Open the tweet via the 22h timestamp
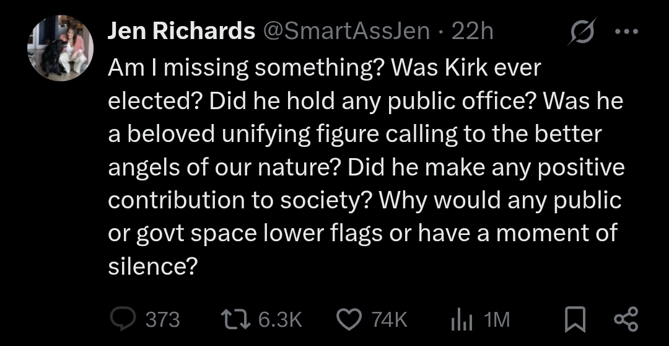 click(x=472, y=31)
